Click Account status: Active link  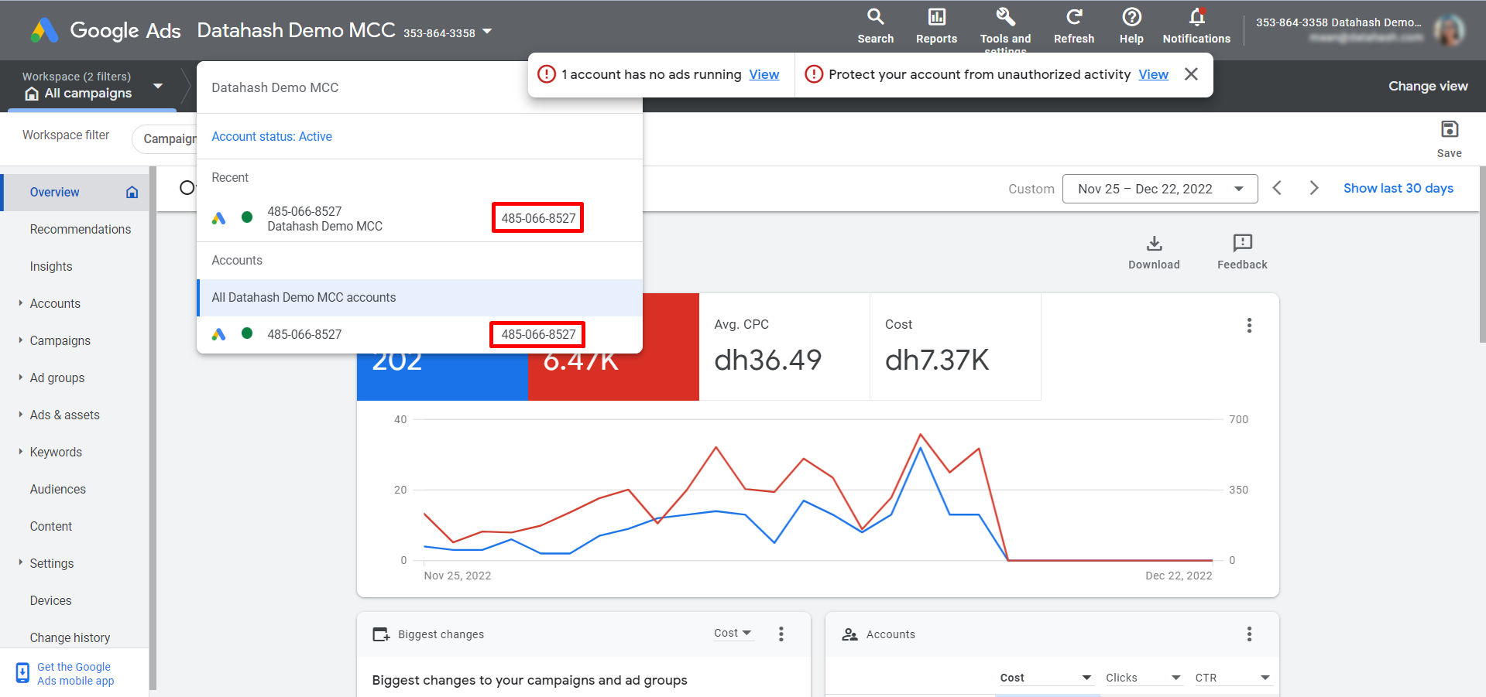pyautogui.click(x=272, y=136)
